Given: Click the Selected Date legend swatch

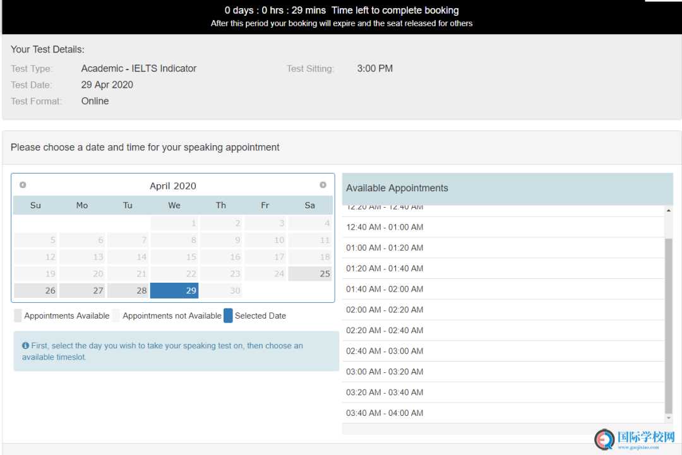Looking at the screenshot, I should pyautogui.click(x=229, y=316).
